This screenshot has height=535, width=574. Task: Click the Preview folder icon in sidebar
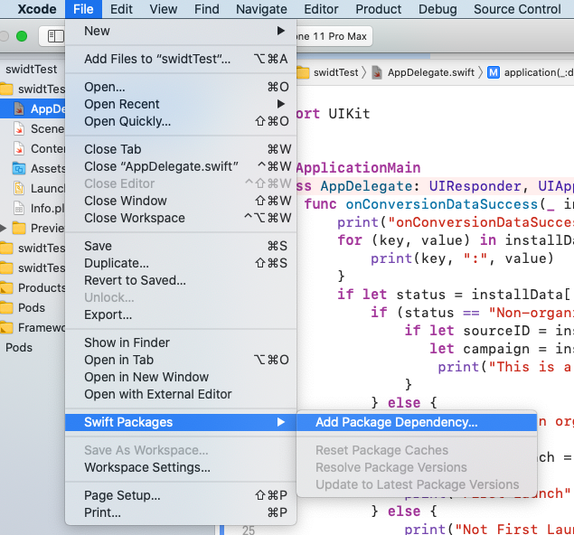click(19, 228)
